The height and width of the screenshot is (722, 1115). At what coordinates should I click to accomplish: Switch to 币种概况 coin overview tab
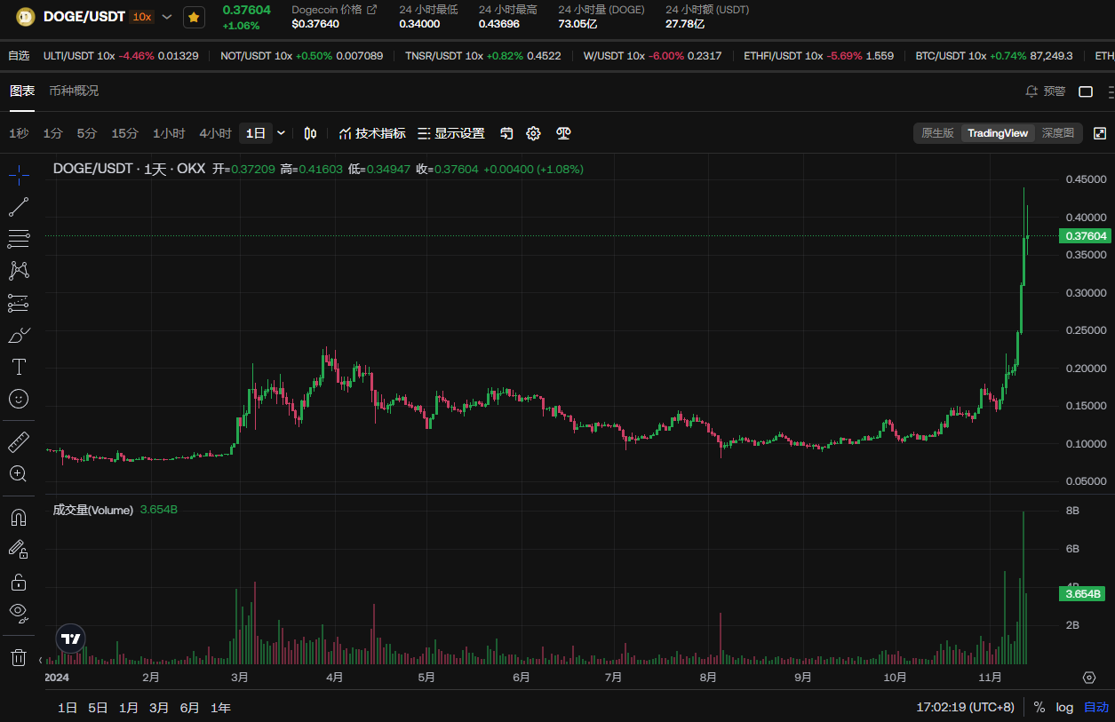pos(74,91)
